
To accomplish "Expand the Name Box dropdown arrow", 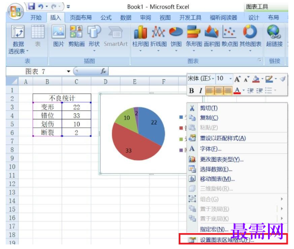I will pos(68,71).
